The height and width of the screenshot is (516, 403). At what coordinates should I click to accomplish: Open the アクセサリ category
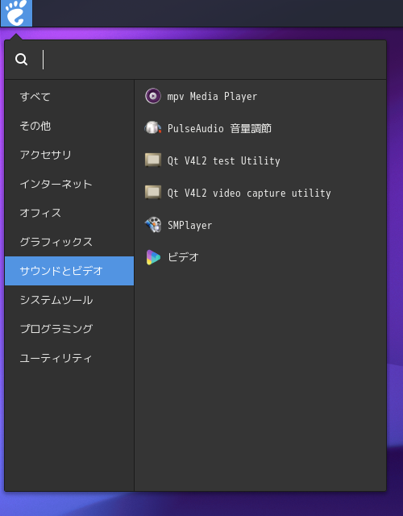(x=69, y=155)
